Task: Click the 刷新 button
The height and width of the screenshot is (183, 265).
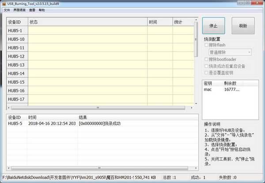Action: coord(243,26)
